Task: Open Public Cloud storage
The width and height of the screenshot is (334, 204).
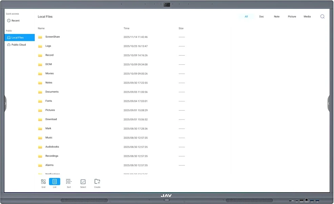Action: (18, 44)
